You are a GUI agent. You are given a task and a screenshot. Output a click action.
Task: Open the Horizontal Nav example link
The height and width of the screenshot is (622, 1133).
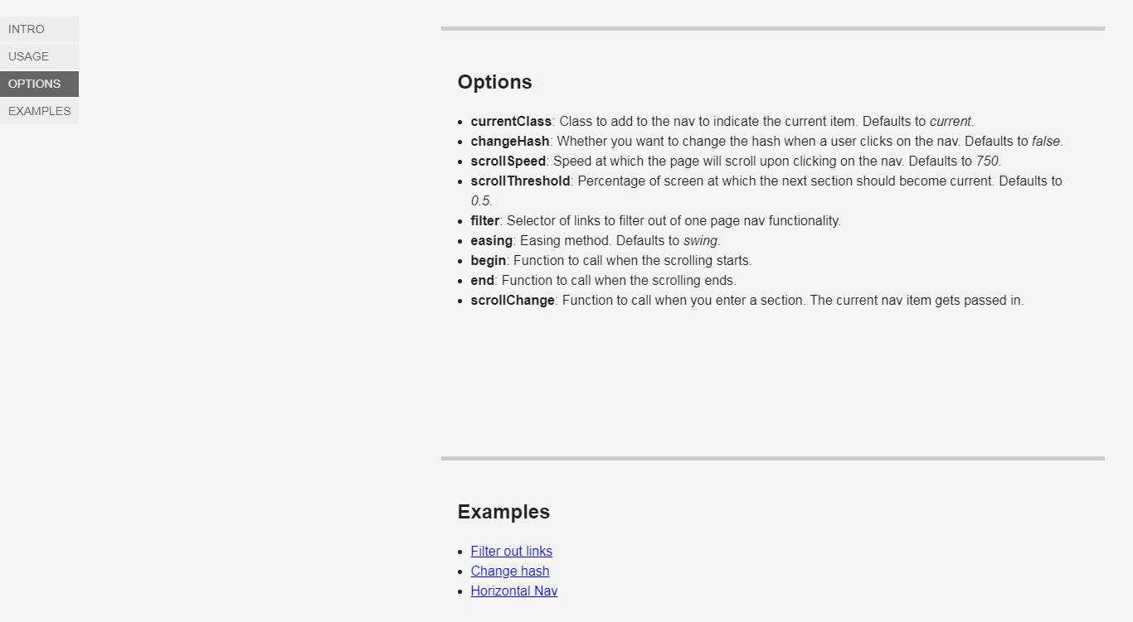click(x=514, y=591)
